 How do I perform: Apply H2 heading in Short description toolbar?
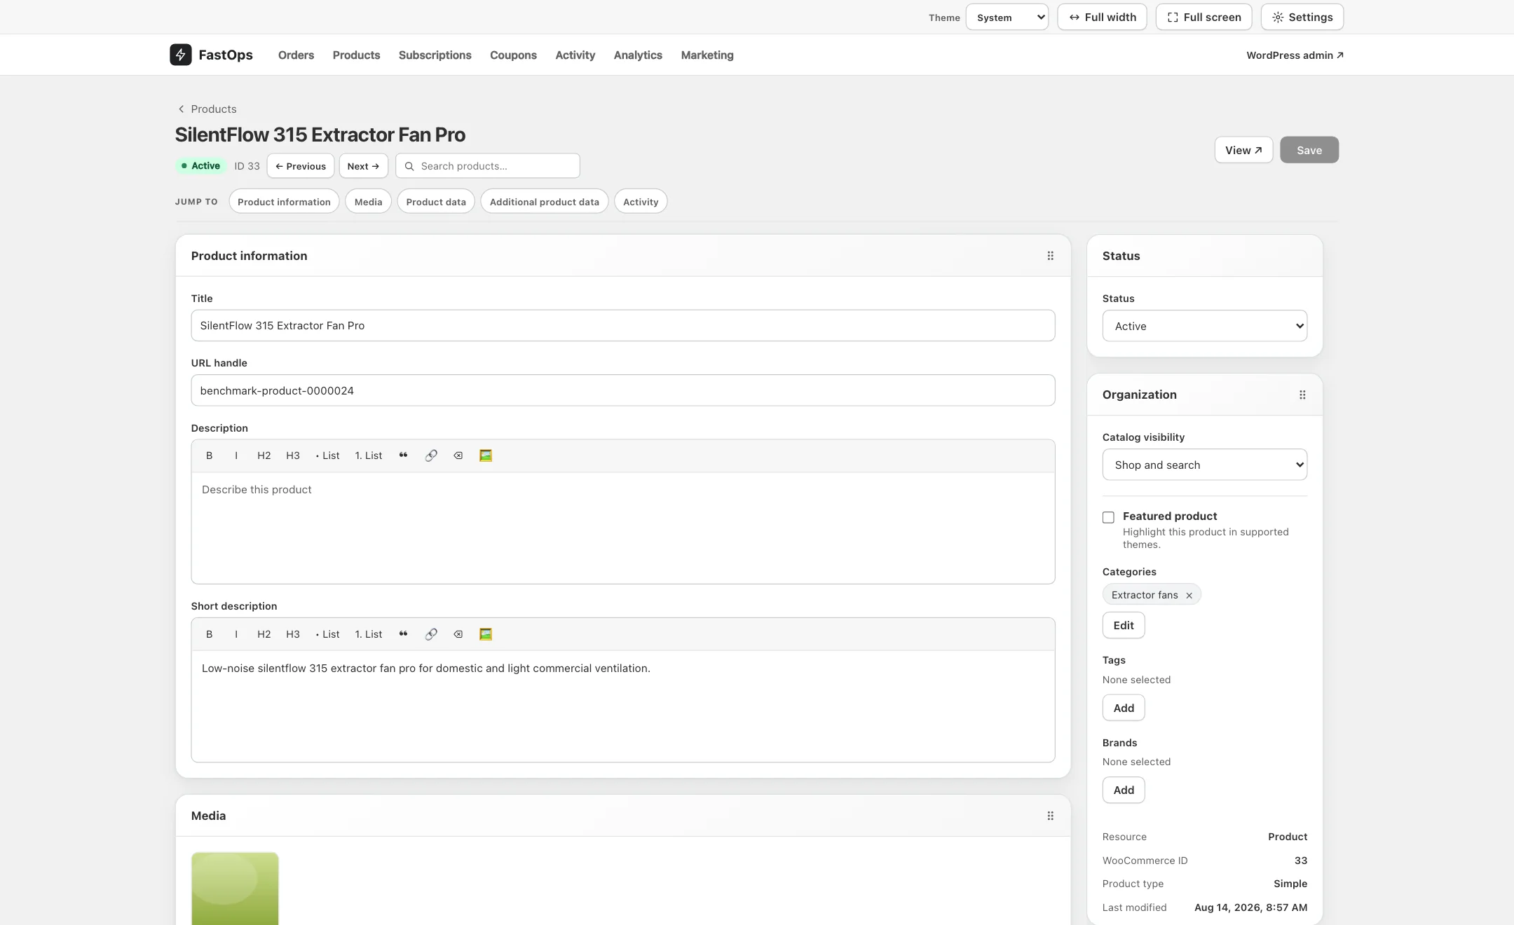[264, 634]
